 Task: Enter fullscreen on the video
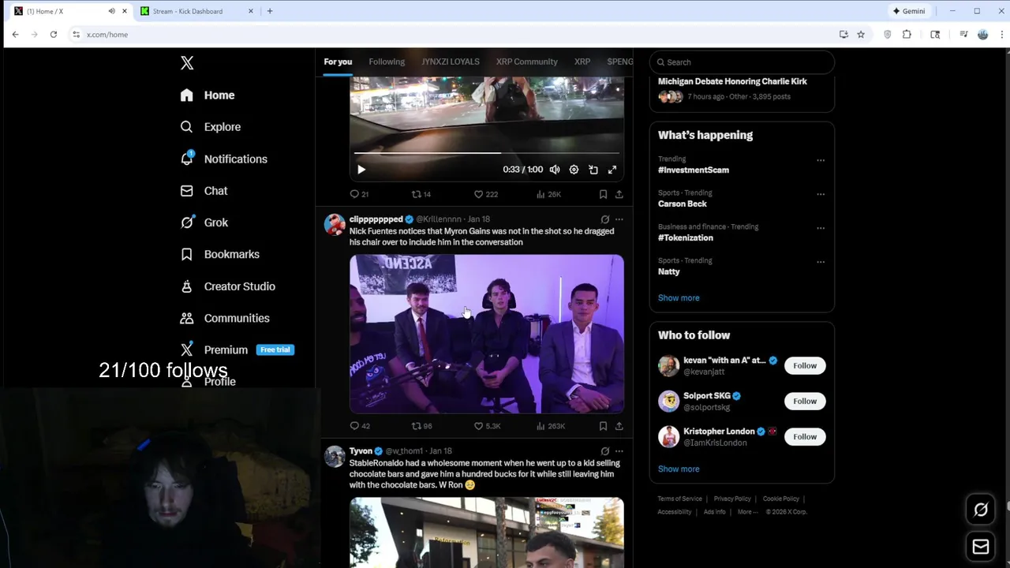point(612,170)
